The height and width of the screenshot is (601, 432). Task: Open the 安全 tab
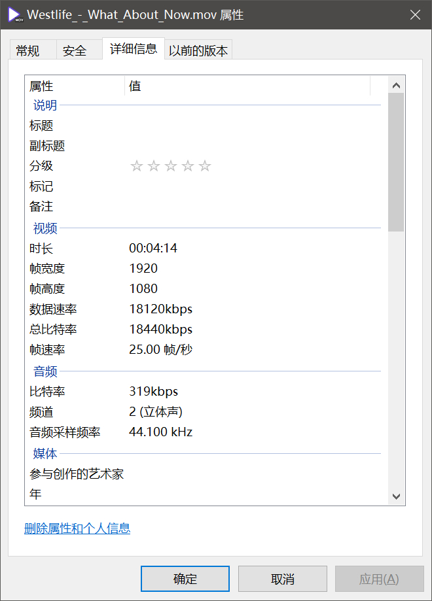coord(79,50)
